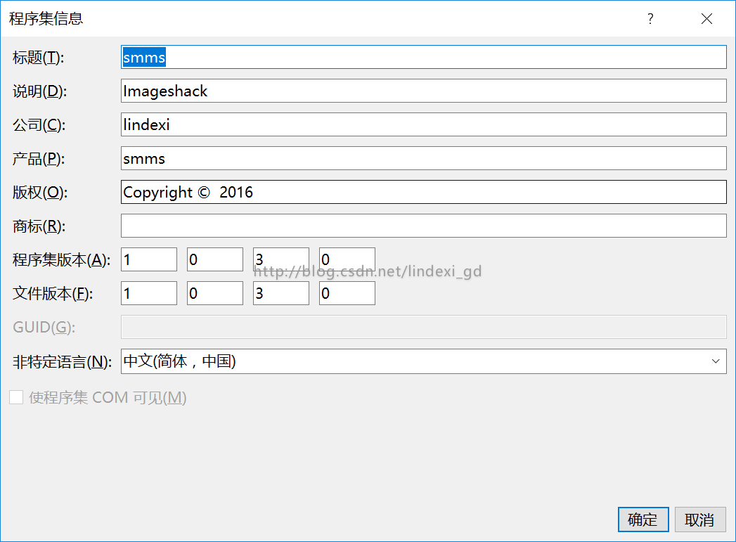This screenshot has height=542, width=736.
Task: Click the 公司(C) label
Action: (39, 125)
